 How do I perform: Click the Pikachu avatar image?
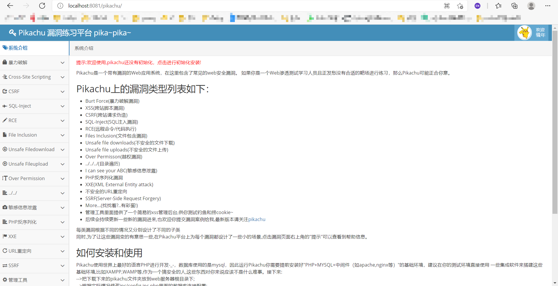point(524,33)
